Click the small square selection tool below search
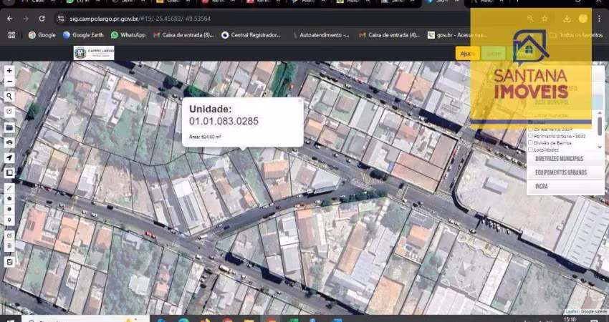Image resolution: width=609 pixels, height=322 pixels. pyautogui.click(x=9, y=112)
